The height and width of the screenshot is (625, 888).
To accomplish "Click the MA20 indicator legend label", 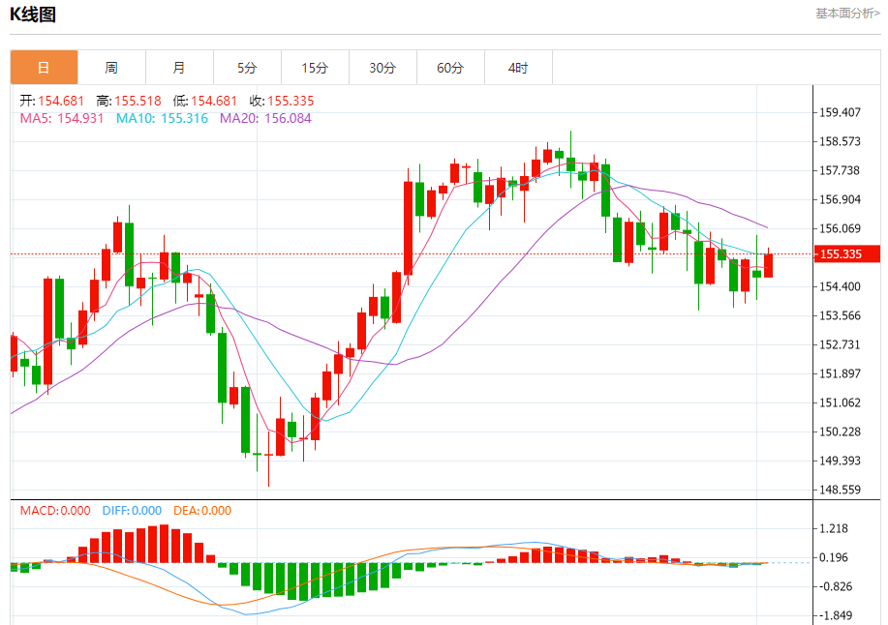I will pyautogui.click(x=265, y=118).
